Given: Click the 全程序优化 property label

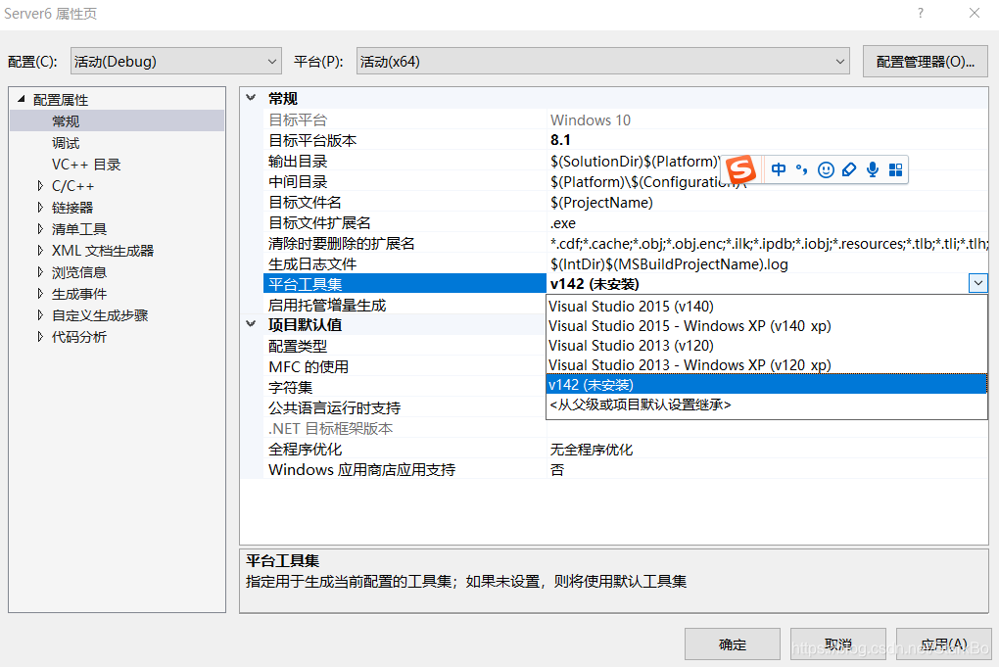Looking at the screenshot, I should pos(306,450).
